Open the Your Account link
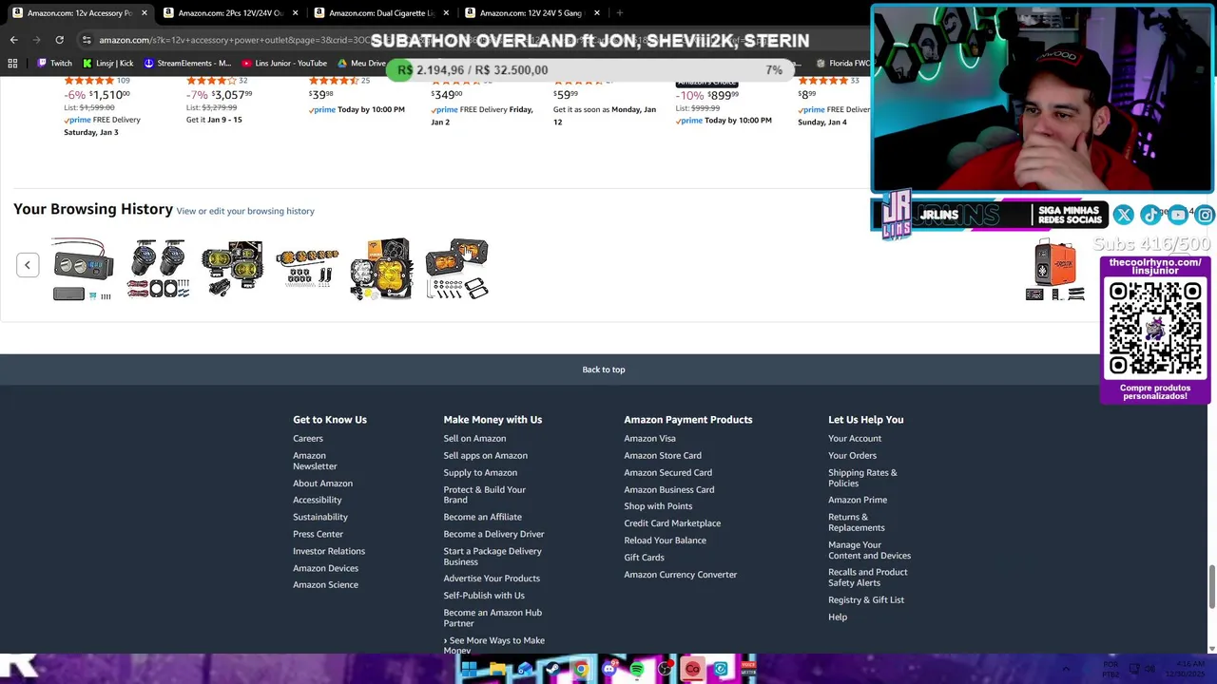This screenshot has height=684, width=1217. 855,439
